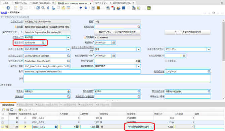
Task: Click the Export toolbar icon
Action: (x=134, y=8)
